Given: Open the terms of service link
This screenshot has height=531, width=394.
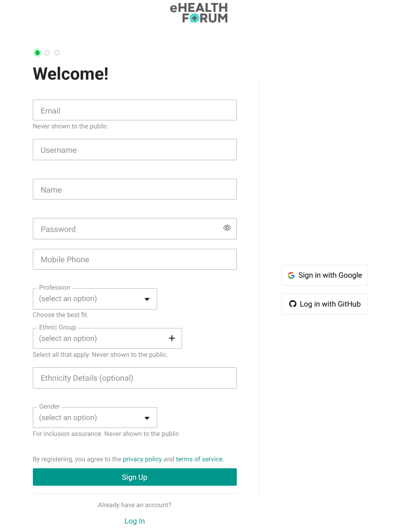Looking at the screenshot, I should 199,459.
